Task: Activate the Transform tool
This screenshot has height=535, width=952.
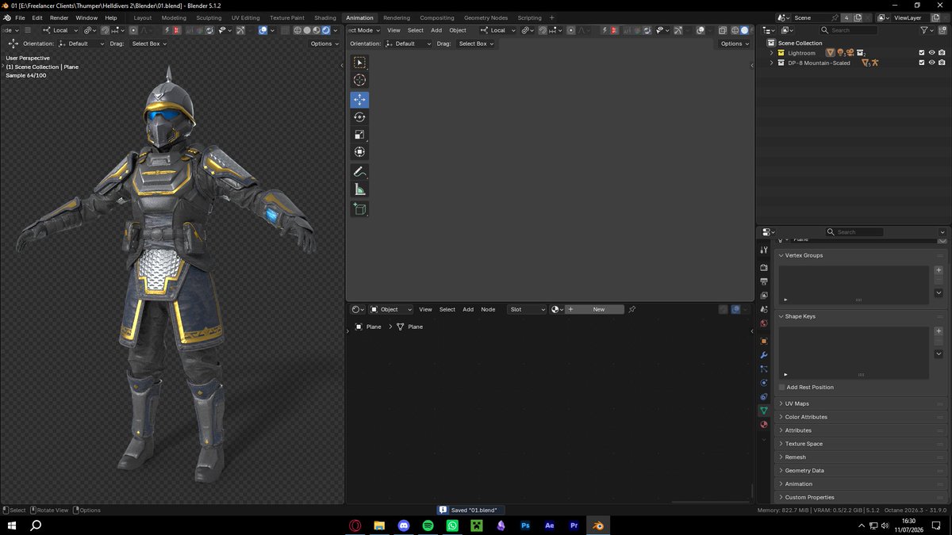Action: (359, 152)
